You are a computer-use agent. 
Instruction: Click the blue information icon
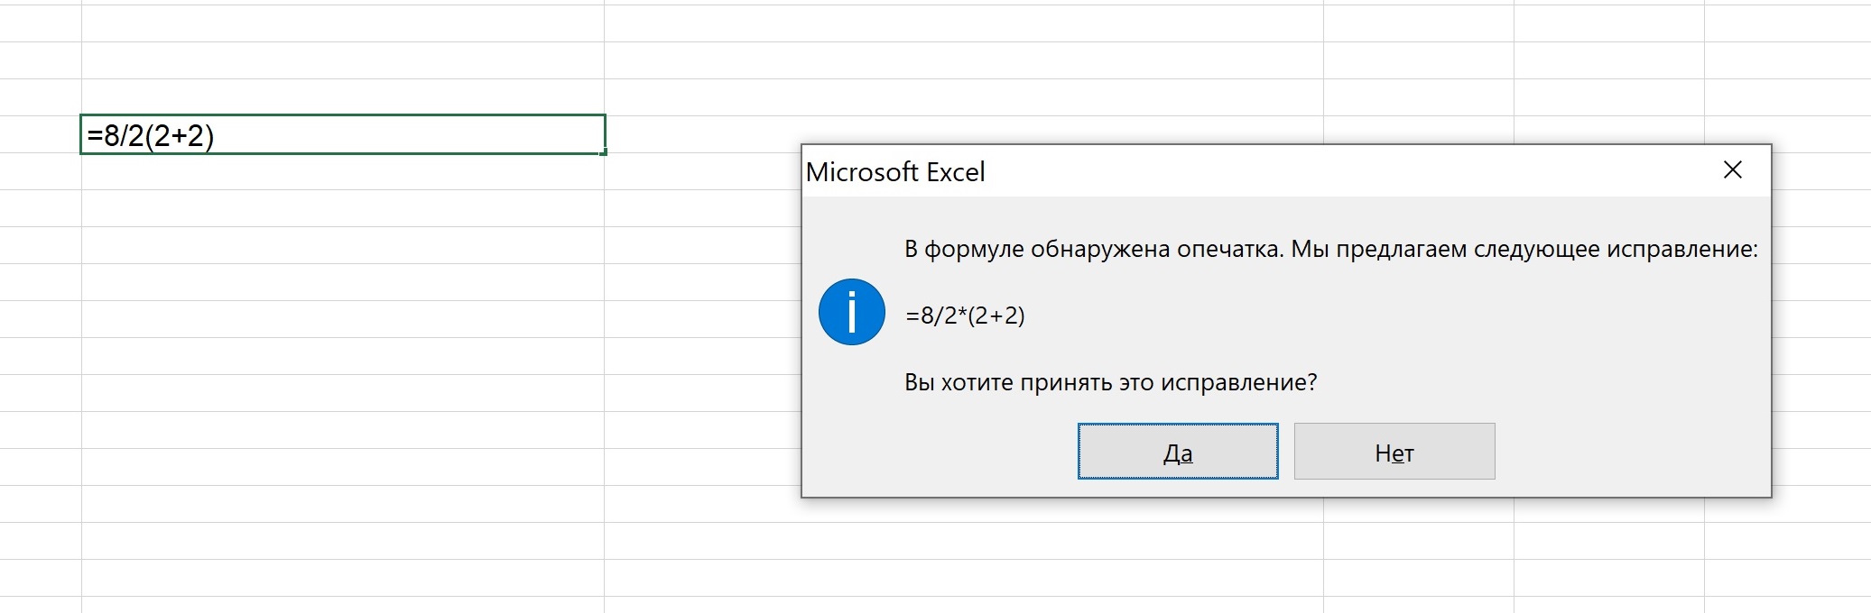tap(851, 312)
